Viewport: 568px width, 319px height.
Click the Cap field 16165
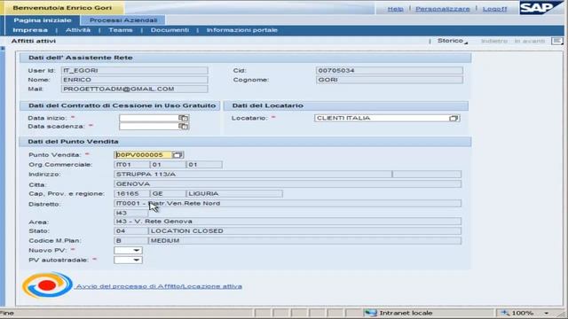[131, 194]
